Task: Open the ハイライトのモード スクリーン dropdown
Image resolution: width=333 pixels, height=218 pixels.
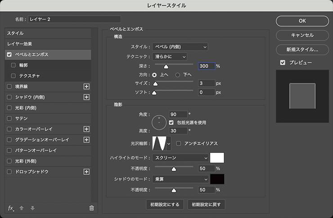Action: click(181, 158)
